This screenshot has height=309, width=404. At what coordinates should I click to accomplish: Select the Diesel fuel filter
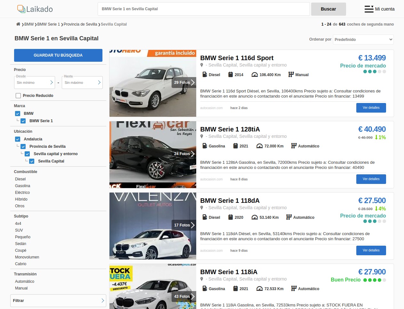[20, 179]
